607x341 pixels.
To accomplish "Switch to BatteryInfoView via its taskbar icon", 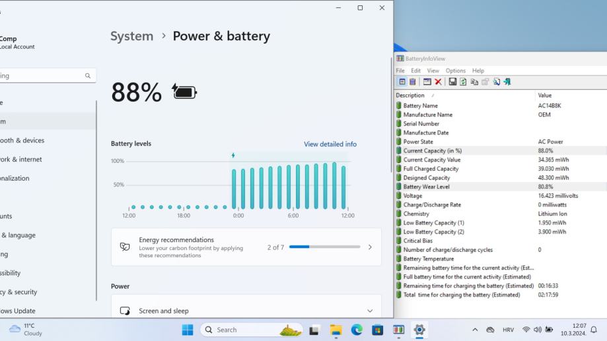I will click(x=398, y=330).
